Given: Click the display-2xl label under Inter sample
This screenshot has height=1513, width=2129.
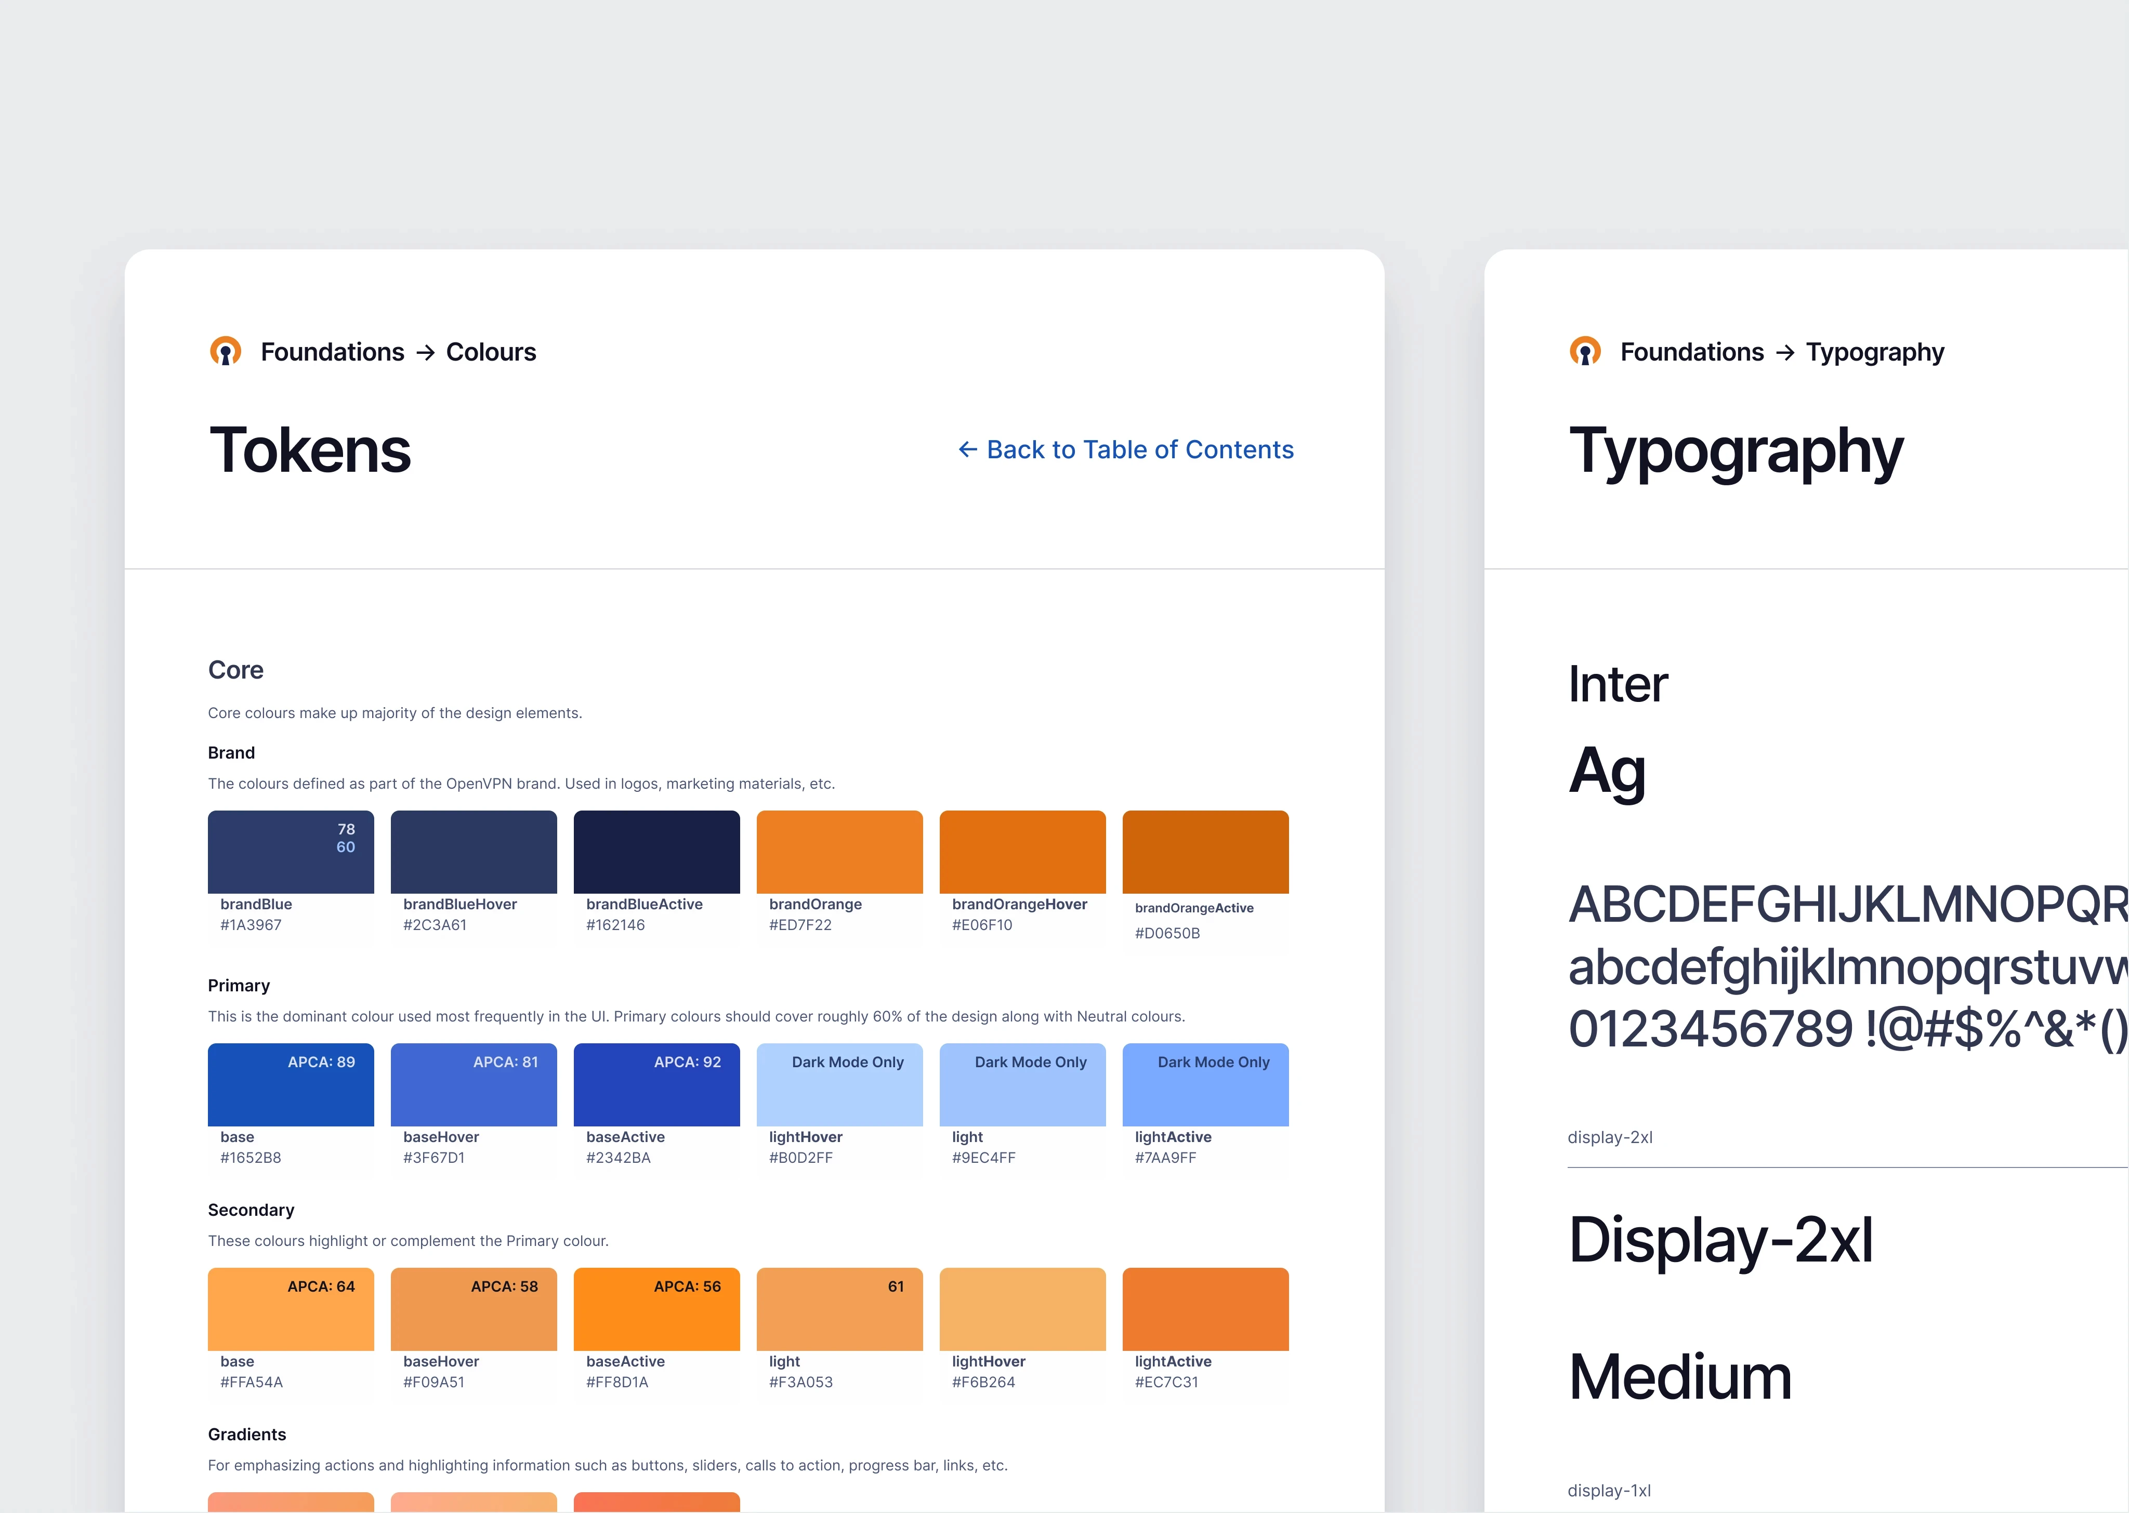Looking at the screenshot, I should point(1609,1137).
